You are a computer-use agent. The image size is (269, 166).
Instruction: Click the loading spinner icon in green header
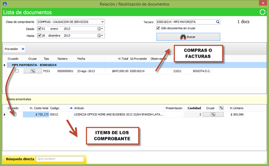click(263, 12)
